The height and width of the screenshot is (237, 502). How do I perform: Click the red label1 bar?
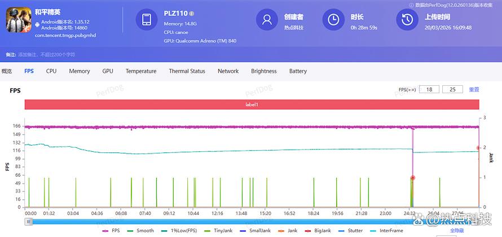[x=252, y=104]
